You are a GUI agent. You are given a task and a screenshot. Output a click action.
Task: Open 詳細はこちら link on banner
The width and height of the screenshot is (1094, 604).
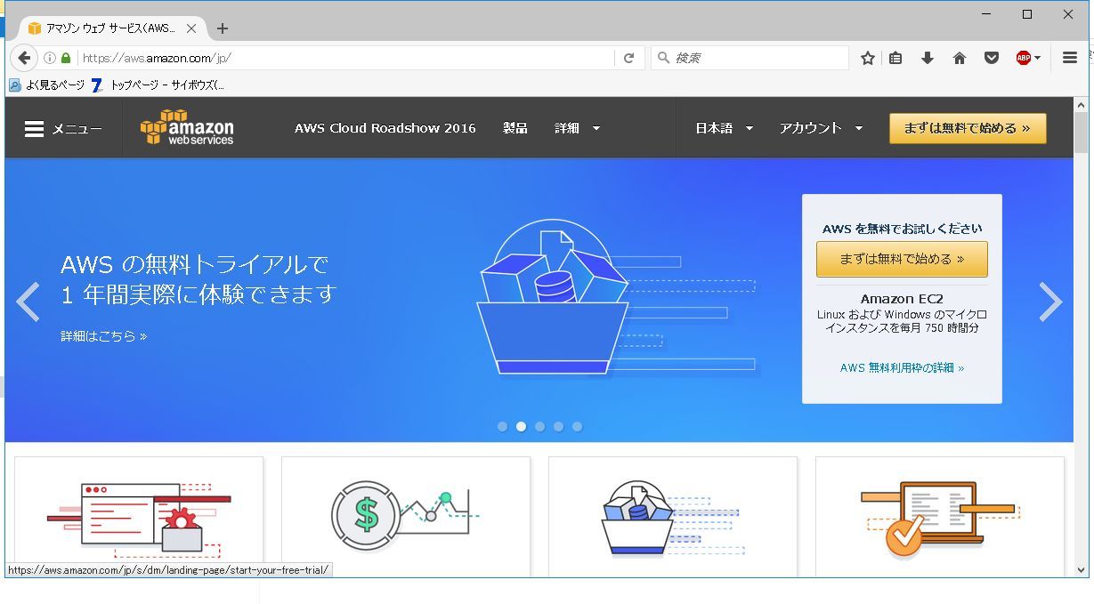(x=104, y=336)
